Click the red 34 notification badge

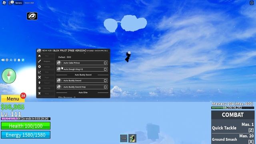(23, 96)
